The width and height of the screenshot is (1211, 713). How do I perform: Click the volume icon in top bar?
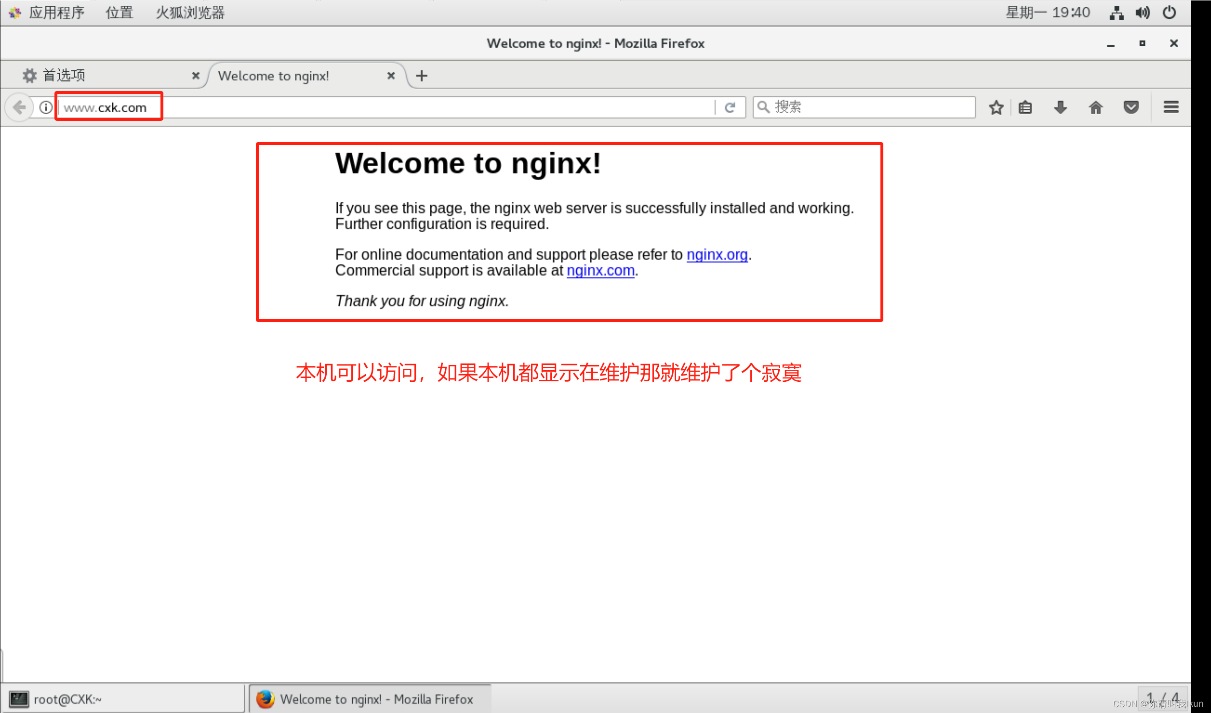pyautogui.click(x=1142, y=12)
